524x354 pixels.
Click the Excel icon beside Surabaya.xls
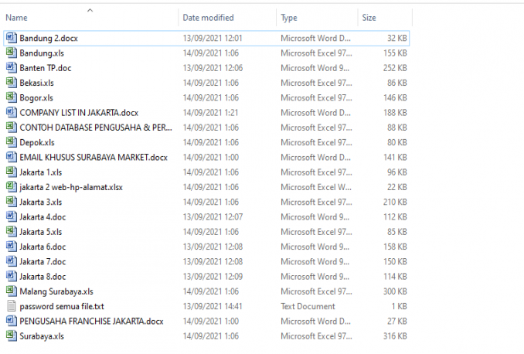point(11,335)
